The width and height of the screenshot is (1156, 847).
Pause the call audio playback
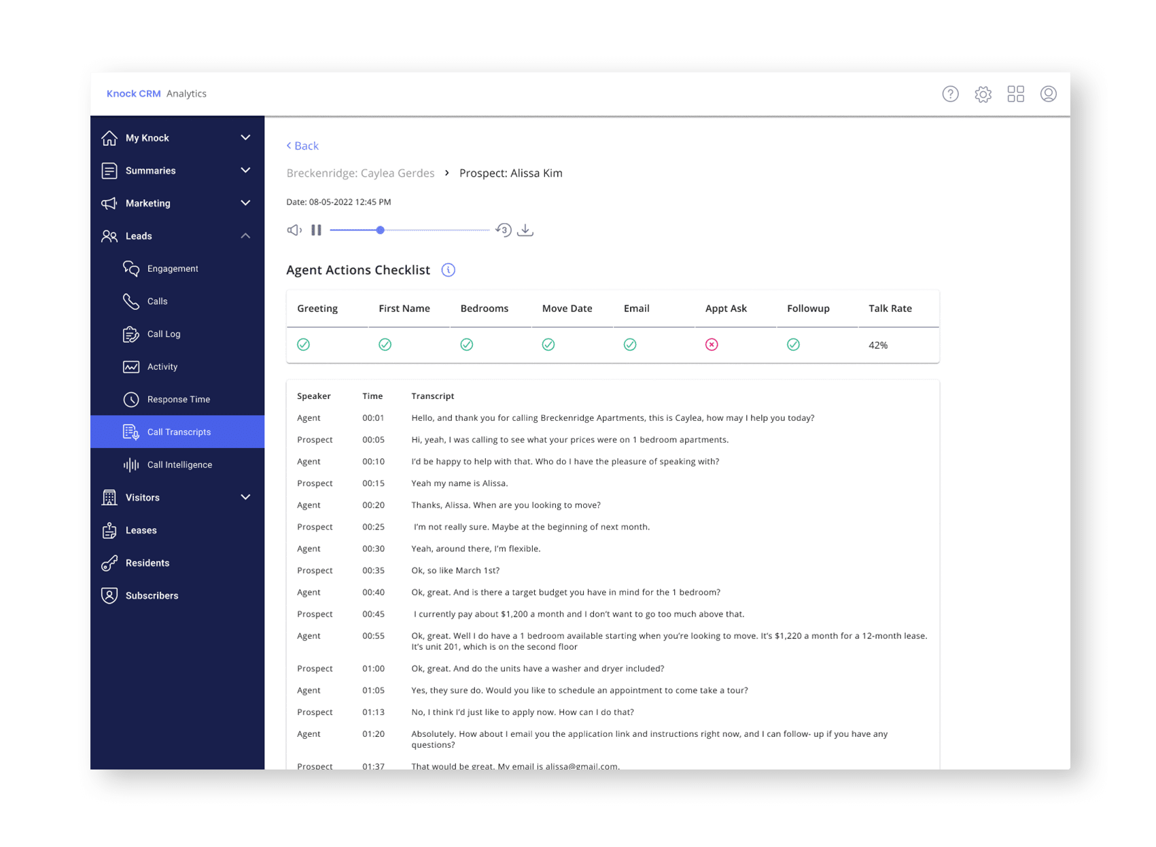coord(315,230)
